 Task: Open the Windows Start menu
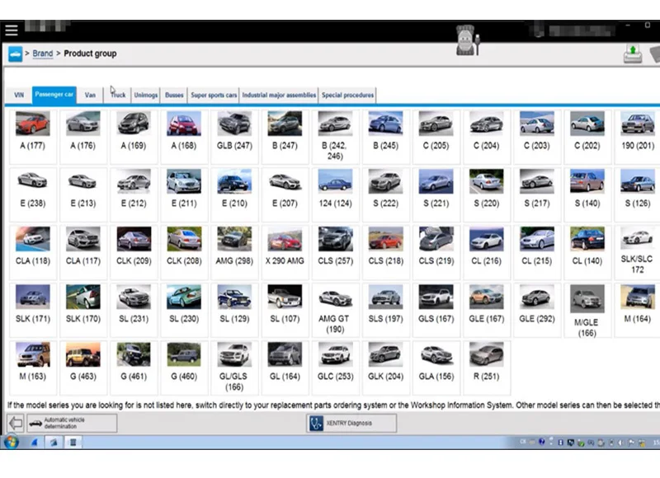[x=12, y=443]
